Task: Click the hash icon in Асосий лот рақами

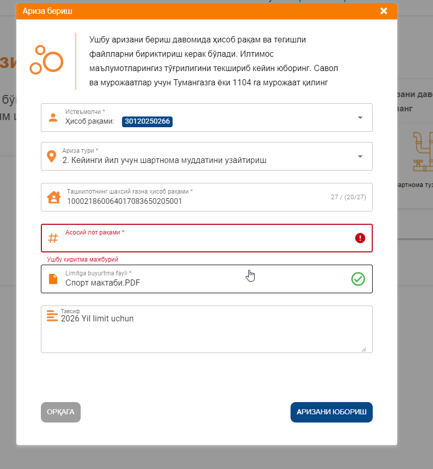Action: (53, 238)
